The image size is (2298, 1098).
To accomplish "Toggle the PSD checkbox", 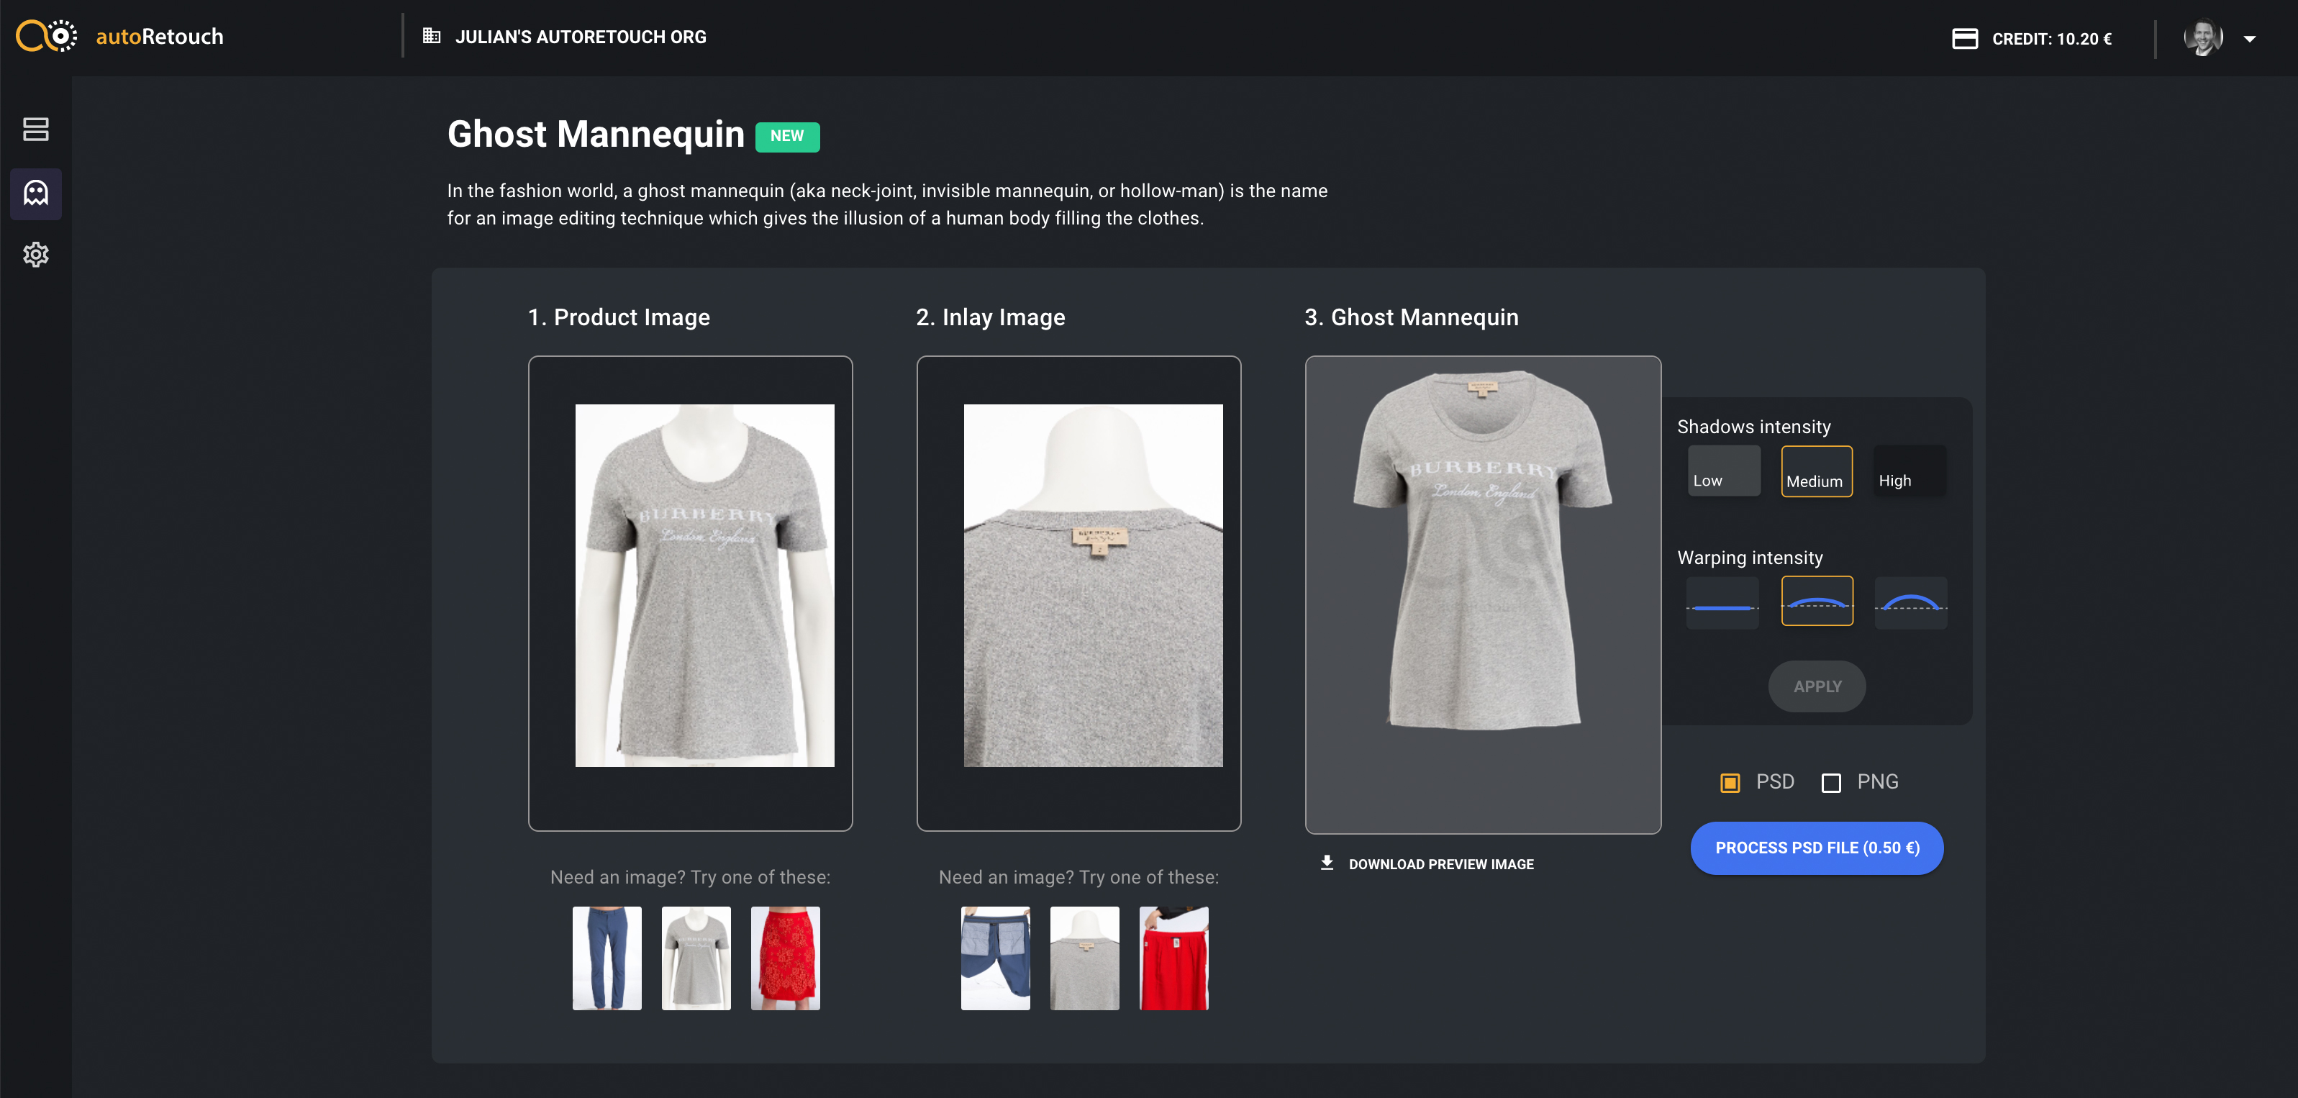I will click(x=1729, y=782).
